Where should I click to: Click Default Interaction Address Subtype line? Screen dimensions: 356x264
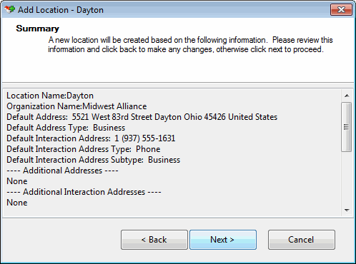coord(93,160)
